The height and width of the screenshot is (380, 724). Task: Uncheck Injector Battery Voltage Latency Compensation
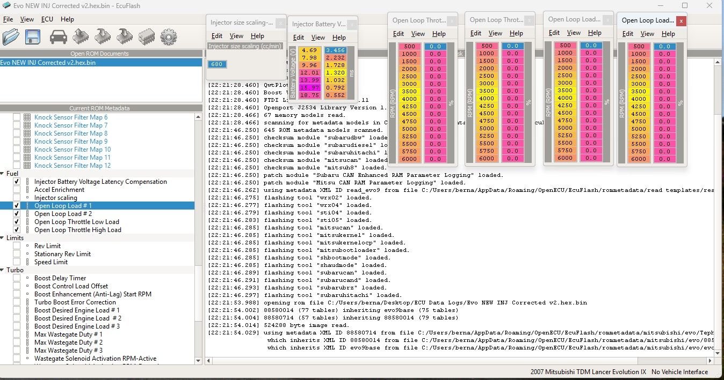(17, 182)
